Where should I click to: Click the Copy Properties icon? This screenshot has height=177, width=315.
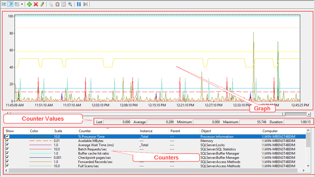[51, 4]
